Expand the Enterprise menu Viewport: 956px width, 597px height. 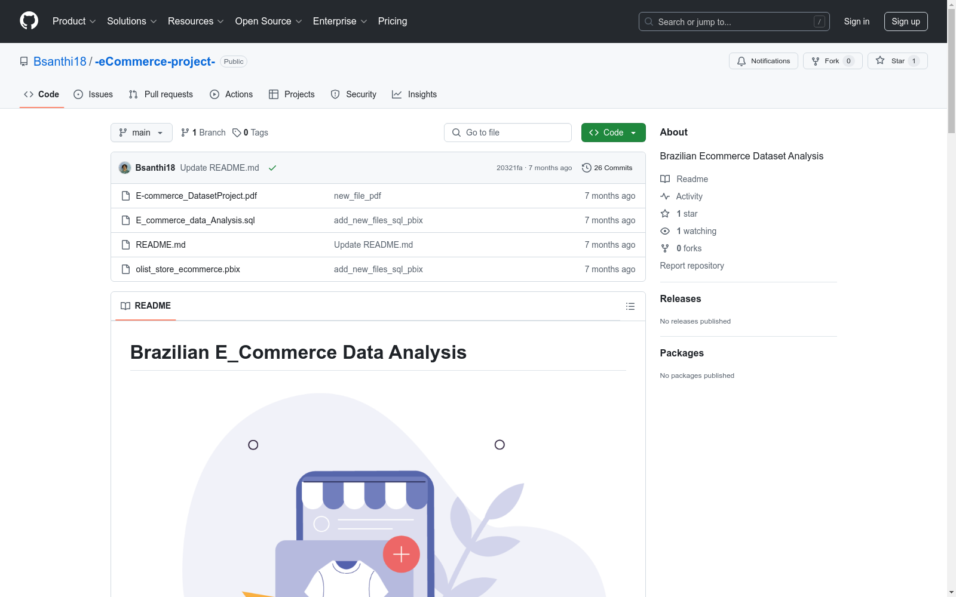click(340, 21)
